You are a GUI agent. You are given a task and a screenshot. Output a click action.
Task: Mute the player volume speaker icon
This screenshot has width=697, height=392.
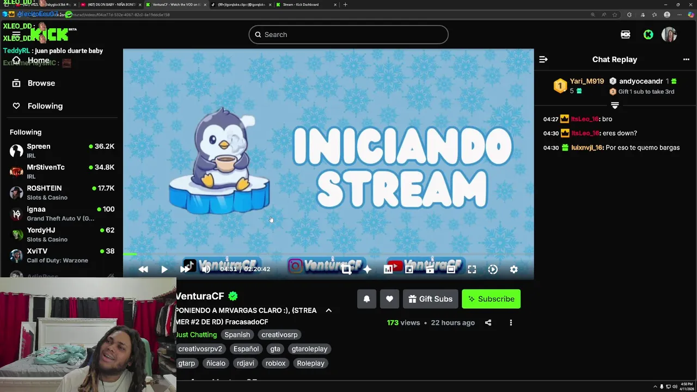206,269
